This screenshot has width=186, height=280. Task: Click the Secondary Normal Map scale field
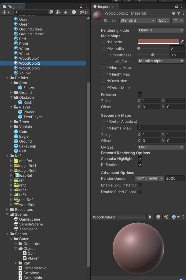point(161,128)
